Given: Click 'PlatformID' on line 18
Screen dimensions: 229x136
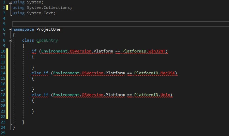Looking at the screenshot, I should 146,95.
